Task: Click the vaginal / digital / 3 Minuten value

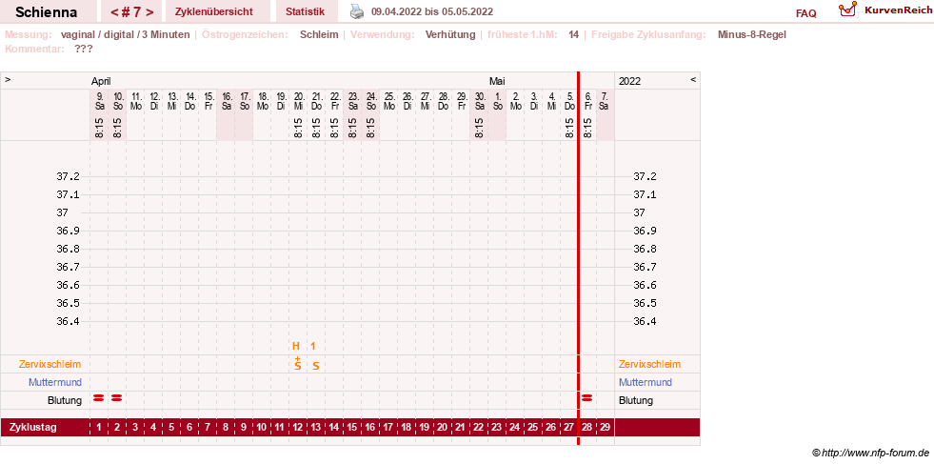Action: click(x=125, y=34)
